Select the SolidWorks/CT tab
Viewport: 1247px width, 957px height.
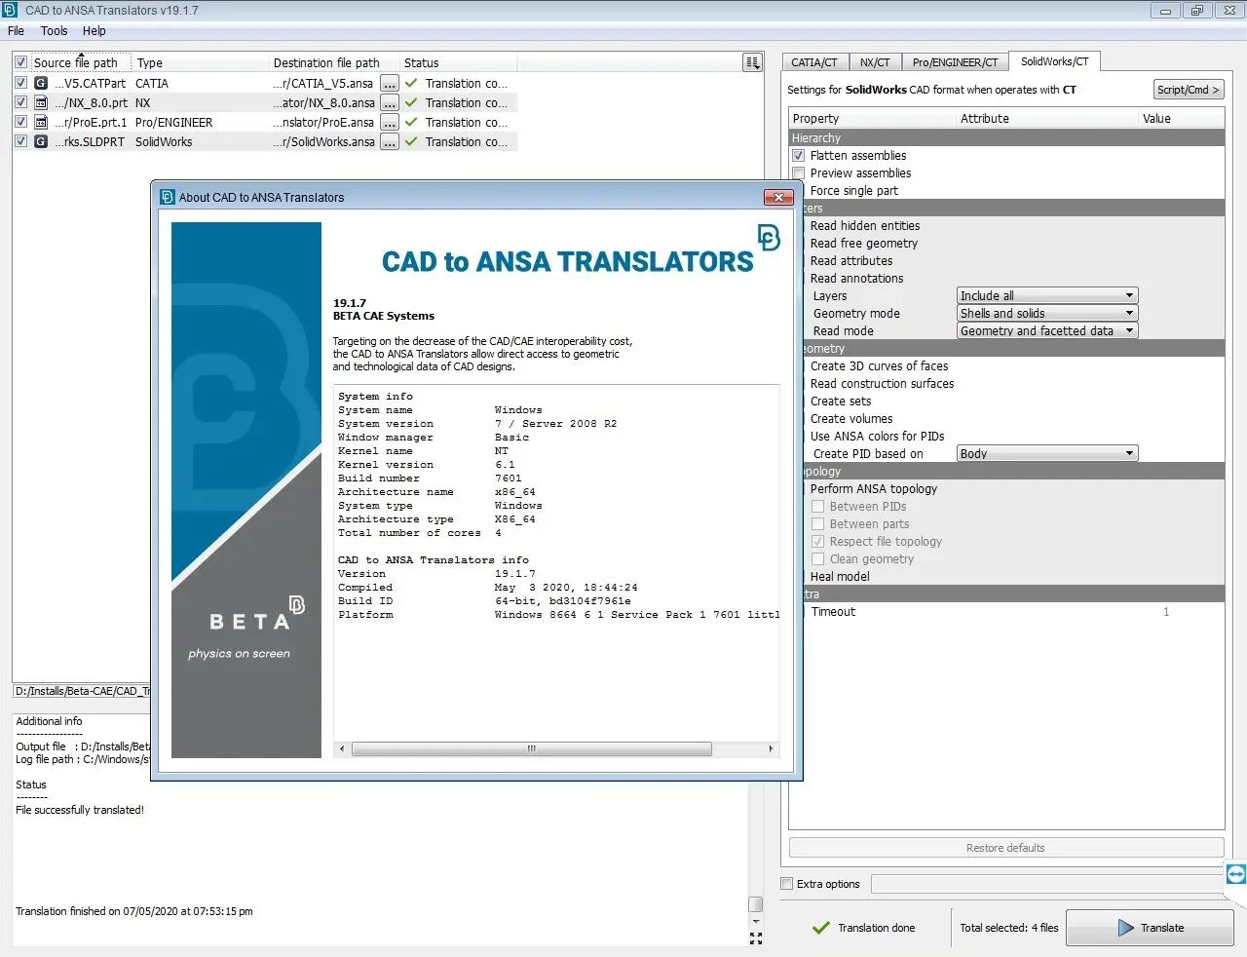1054,61
